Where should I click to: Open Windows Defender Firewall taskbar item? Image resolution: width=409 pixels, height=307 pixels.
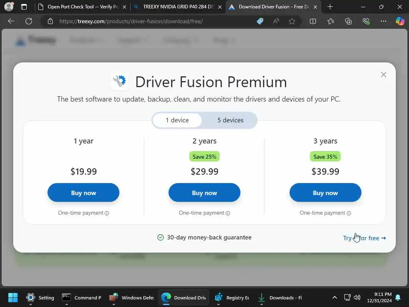[131, 297]
